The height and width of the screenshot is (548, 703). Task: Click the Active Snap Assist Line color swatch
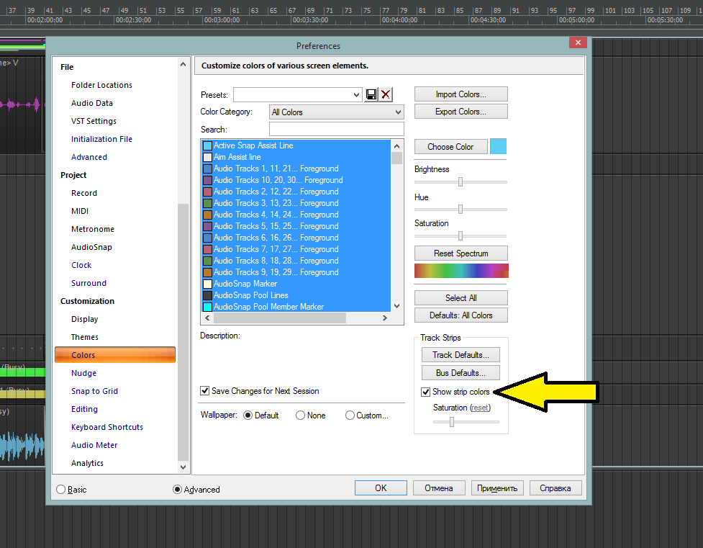(x=207, y=146)
